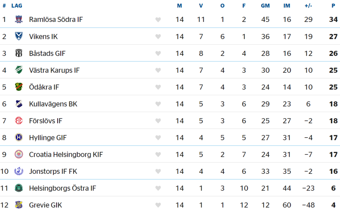
Task: Click the Vikens IK club crest
Action: point(19,36)
